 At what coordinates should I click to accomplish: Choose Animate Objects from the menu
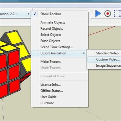point(59,22)
